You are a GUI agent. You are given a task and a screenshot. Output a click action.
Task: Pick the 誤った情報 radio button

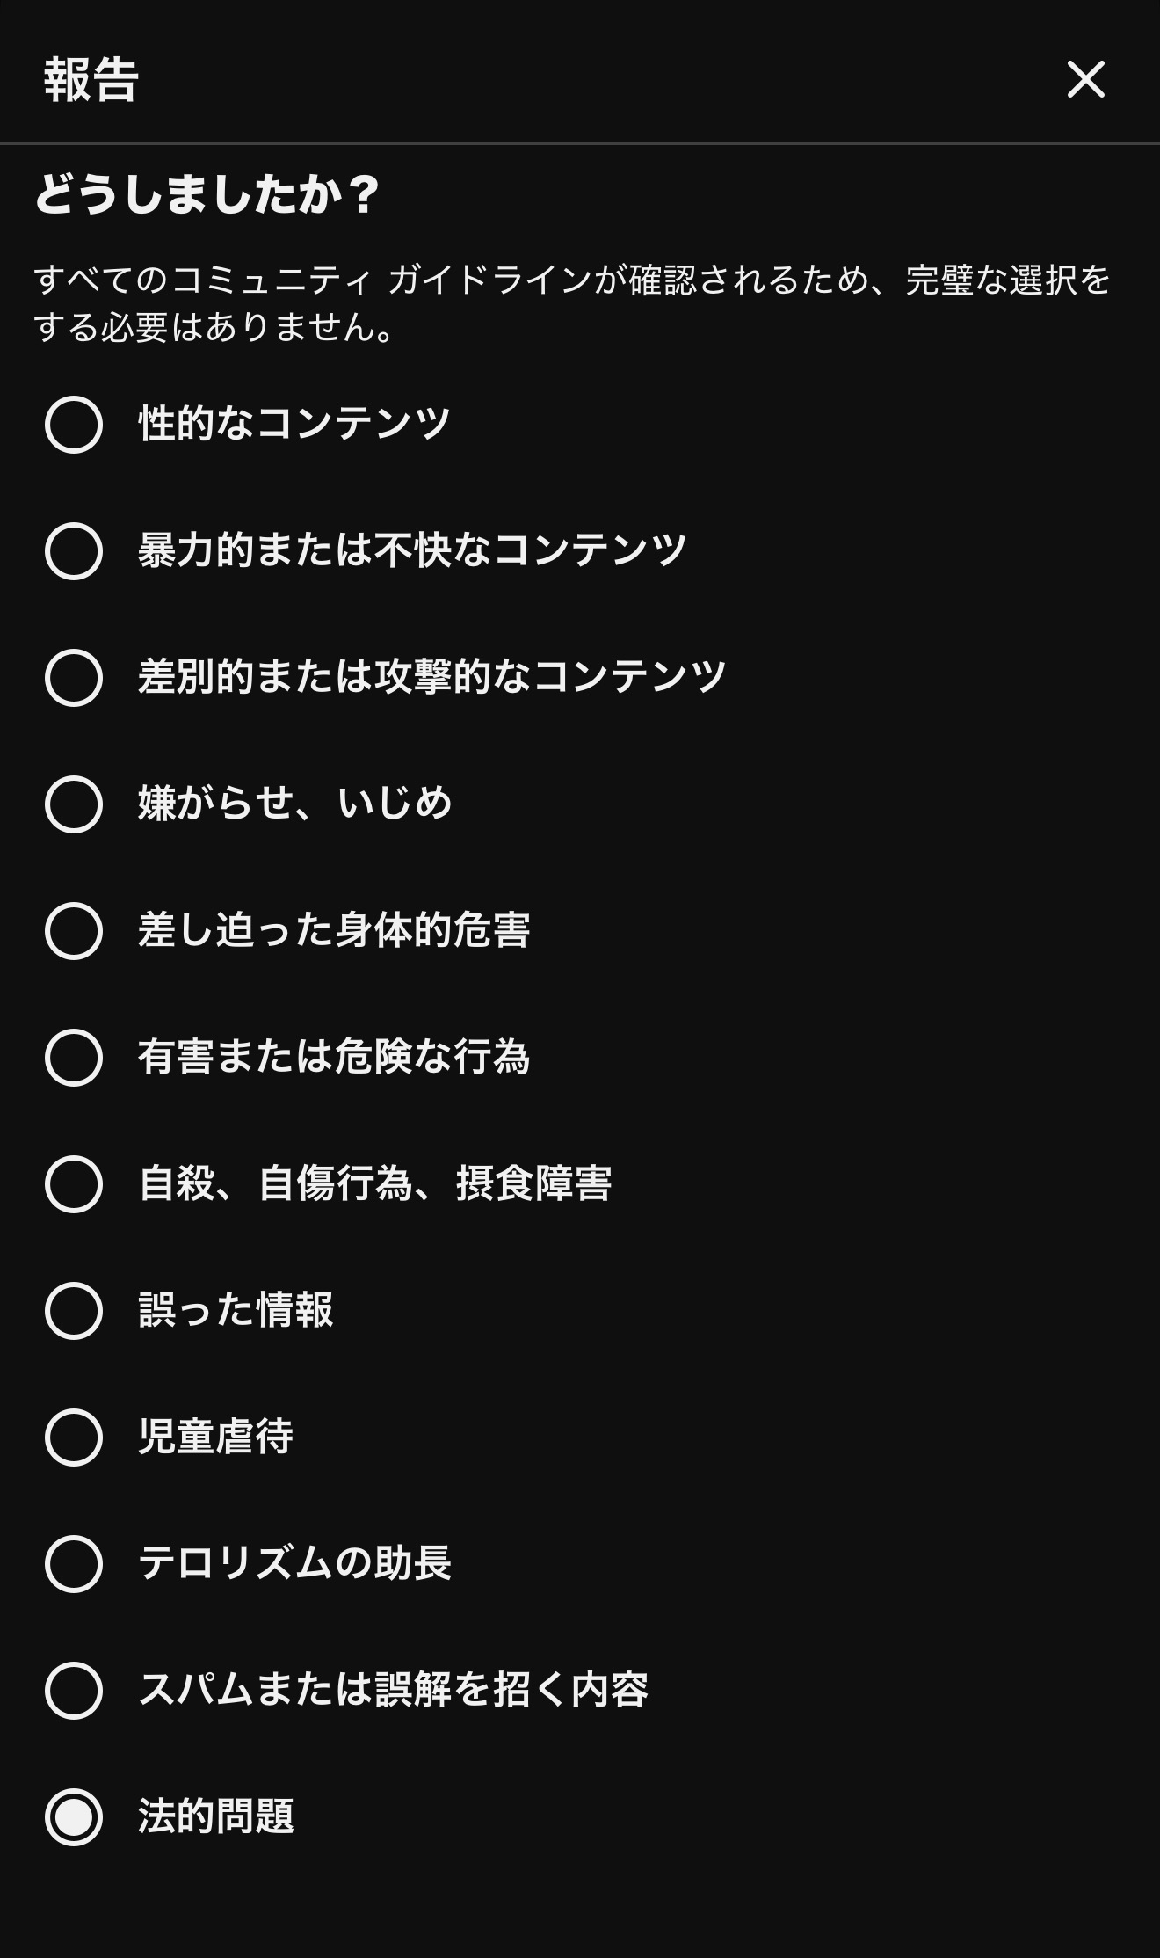[x=74, y=1311]
